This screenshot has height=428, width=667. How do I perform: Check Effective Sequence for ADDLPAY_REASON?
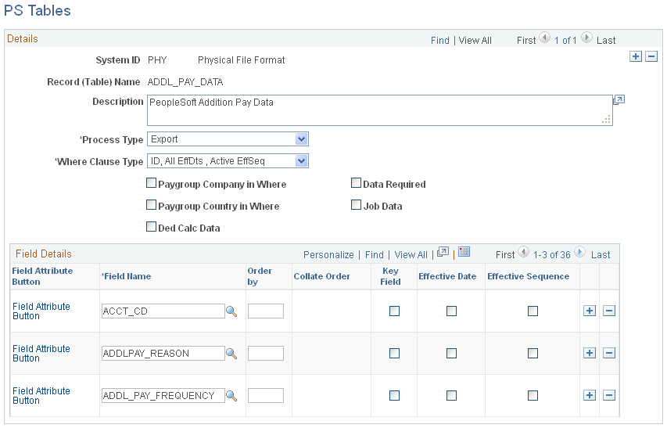point(533,353)
